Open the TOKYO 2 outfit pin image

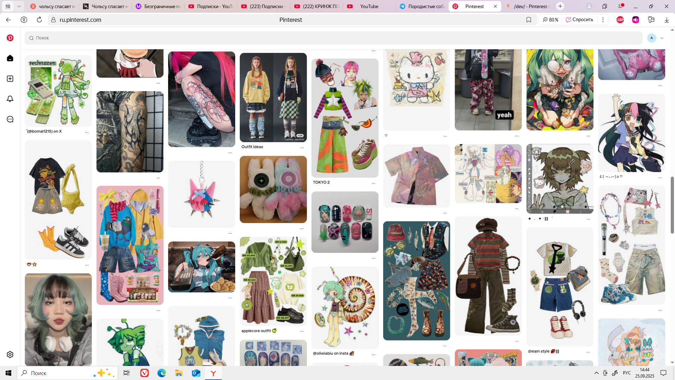click(x=345, y=118)
